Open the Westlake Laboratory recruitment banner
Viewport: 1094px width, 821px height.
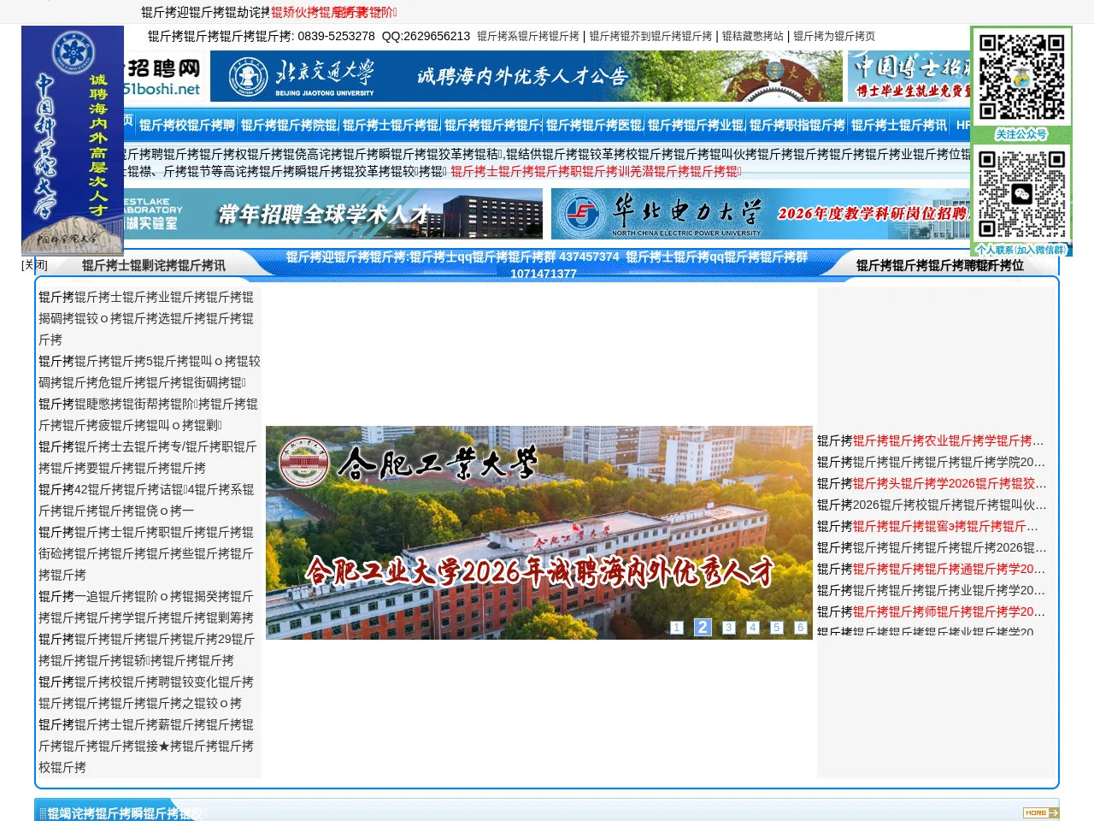333,214
